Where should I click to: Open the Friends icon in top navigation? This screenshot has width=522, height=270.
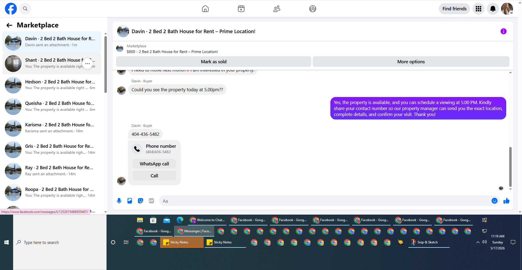point(277,9)
